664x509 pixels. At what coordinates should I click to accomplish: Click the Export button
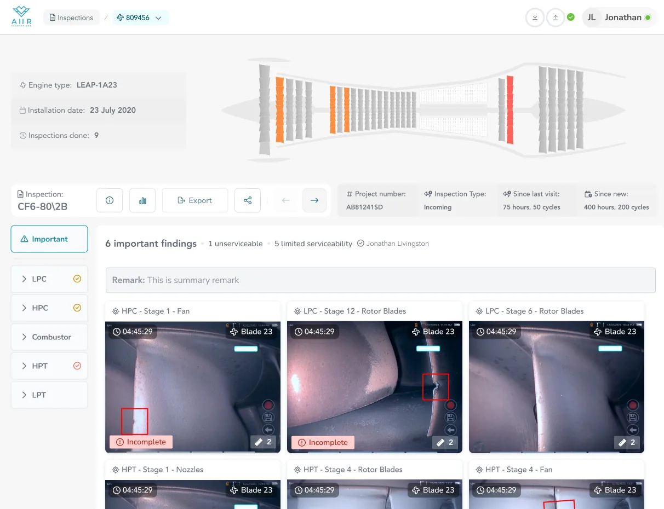tap(195, 200)
